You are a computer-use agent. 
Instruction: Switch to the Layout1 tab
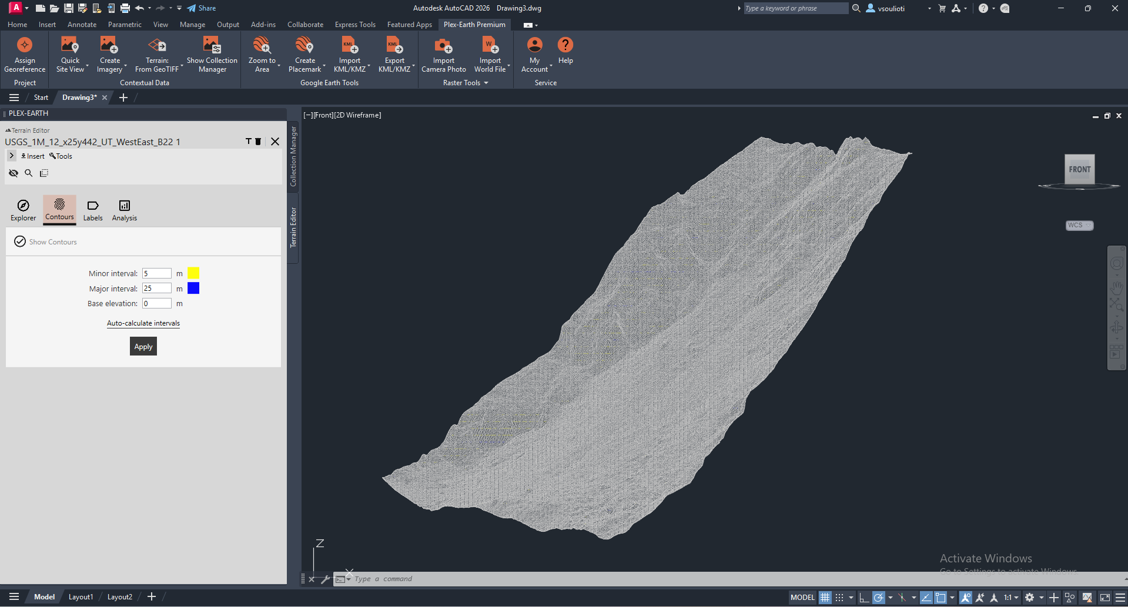pos(81,597)
